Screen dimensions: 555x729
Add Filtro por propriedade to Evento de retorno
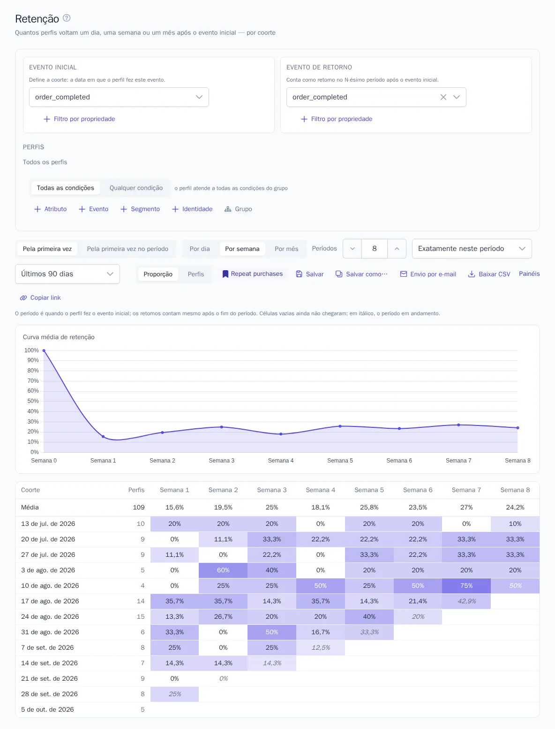[x=337, y=119]
